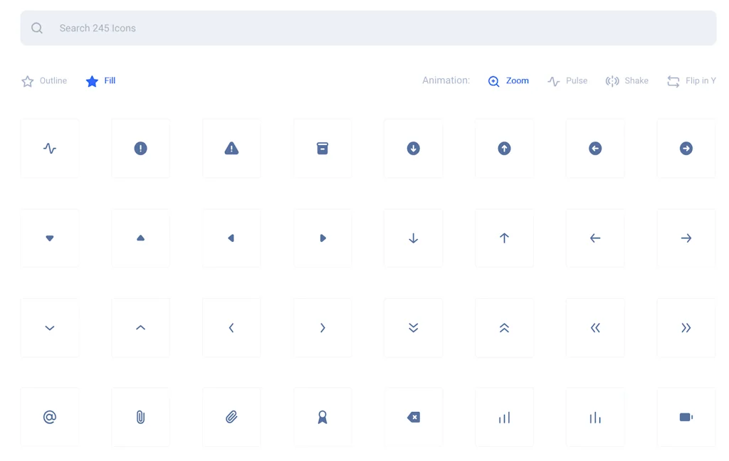Switch to the Outline icon style
The width and height of the screenshot is (729, 461).
coord(44,80)
